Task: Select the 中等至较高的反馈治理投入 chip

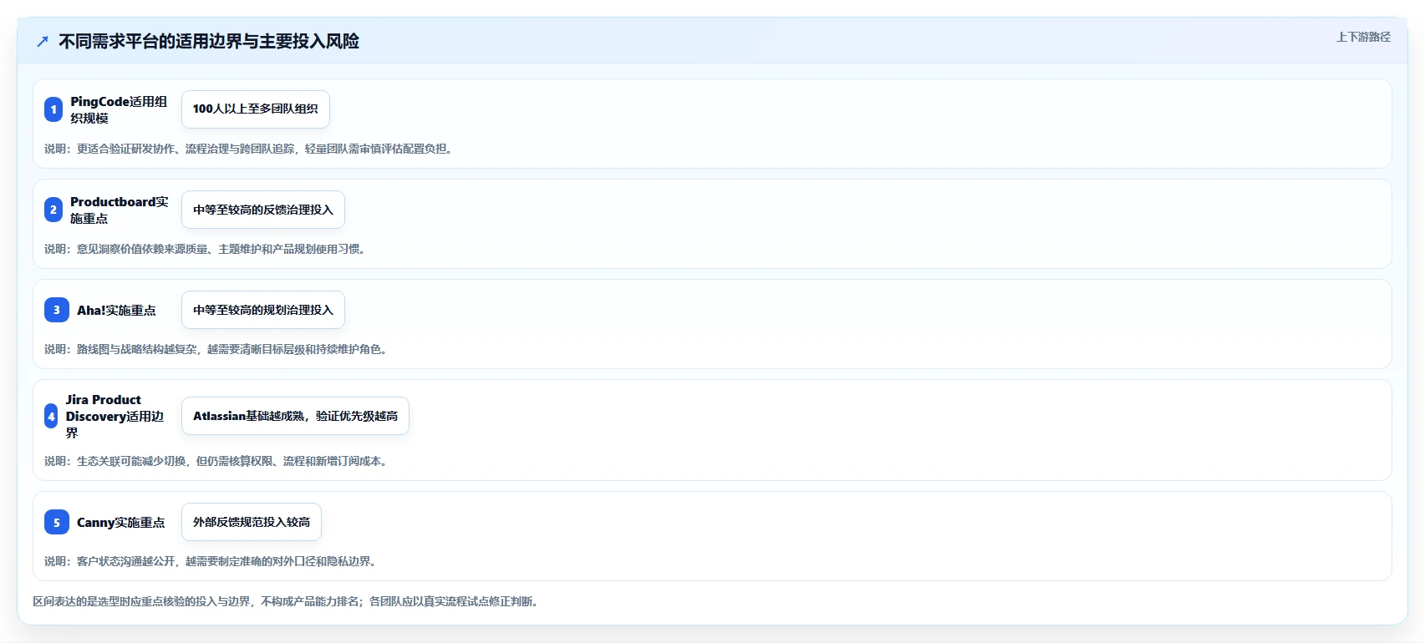Action: (263, 210)
